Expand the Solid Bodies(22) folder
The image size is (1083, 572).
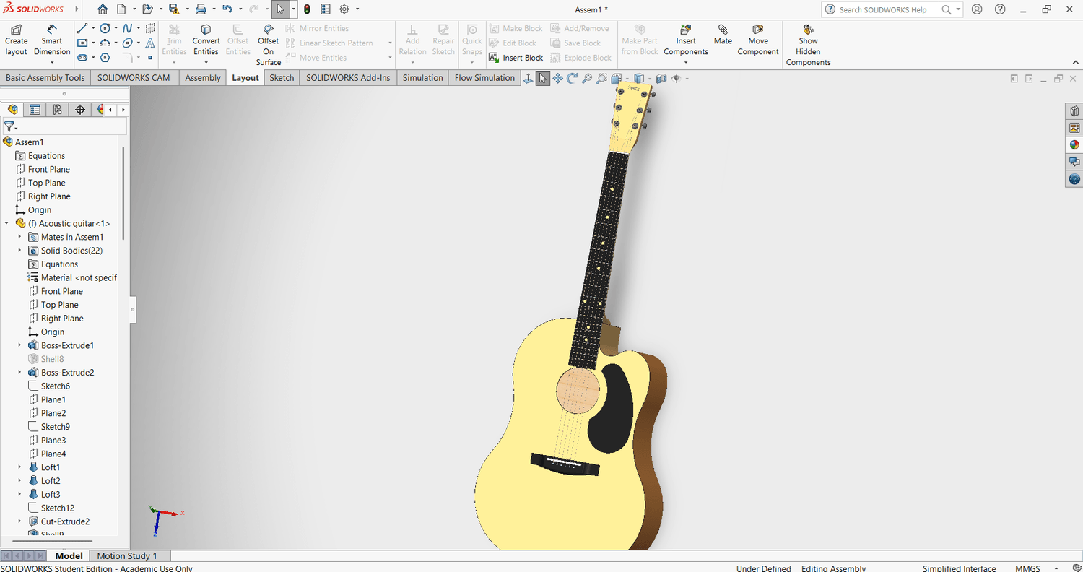pos(19,251)
